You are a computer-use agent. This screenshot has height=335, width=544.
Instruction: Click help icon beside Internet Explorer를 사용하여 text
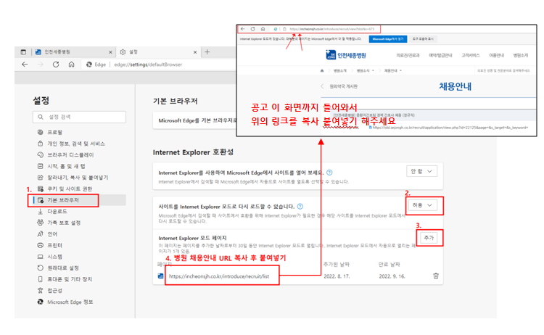pos(329,173)
